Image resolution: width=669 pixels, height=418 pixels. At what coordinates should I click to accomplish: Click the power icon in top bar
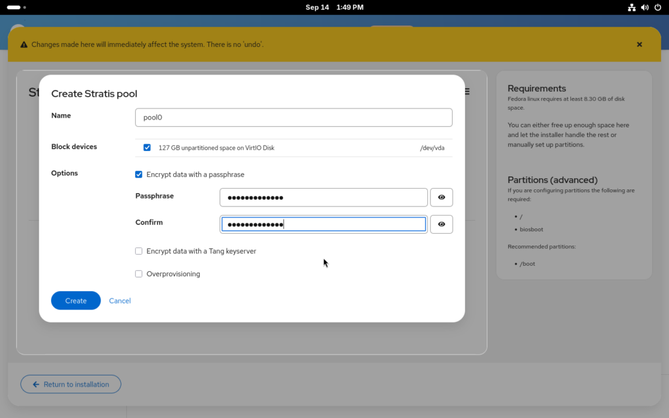pos(657,7)
